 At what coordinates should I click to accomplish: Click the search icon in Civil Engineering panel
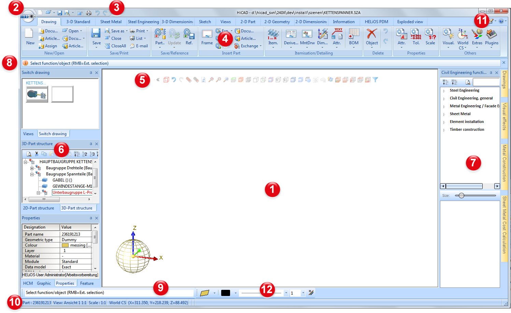point(468,82)
